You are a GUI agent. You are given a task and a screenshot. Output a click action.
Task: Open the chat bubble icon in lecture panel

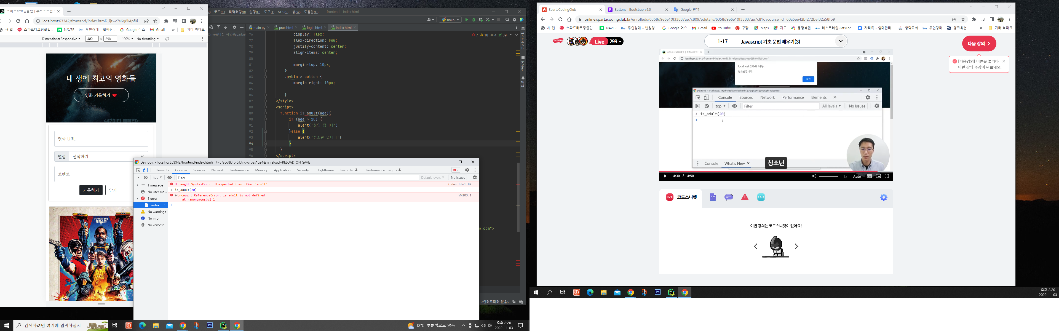(x=729, y=197)
